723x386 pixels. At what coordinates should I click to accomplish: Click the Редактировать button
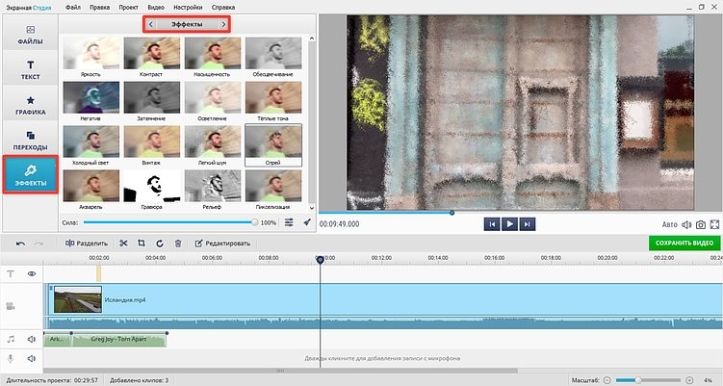223,243
